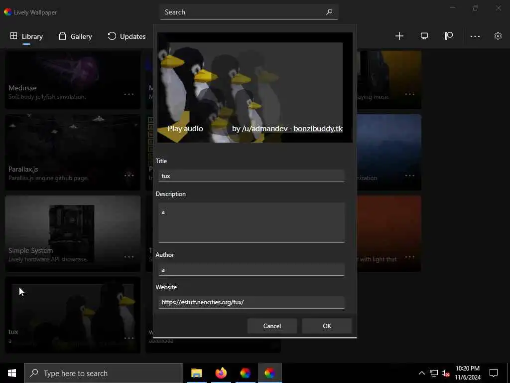Click the network tray icon
510x383 pixels.
pos(434,373)
